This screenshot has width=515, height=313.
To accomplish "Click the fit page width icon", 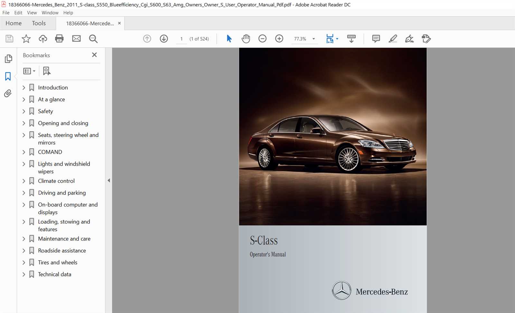I will tap(330, 39).
